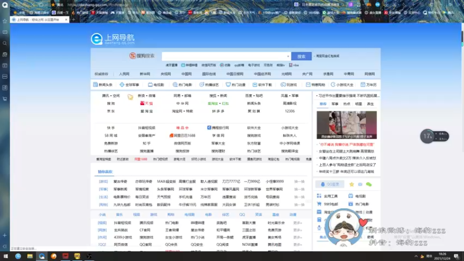Click 更多 in the 网游 row
The image size is (464, 261).
(298, 230)
